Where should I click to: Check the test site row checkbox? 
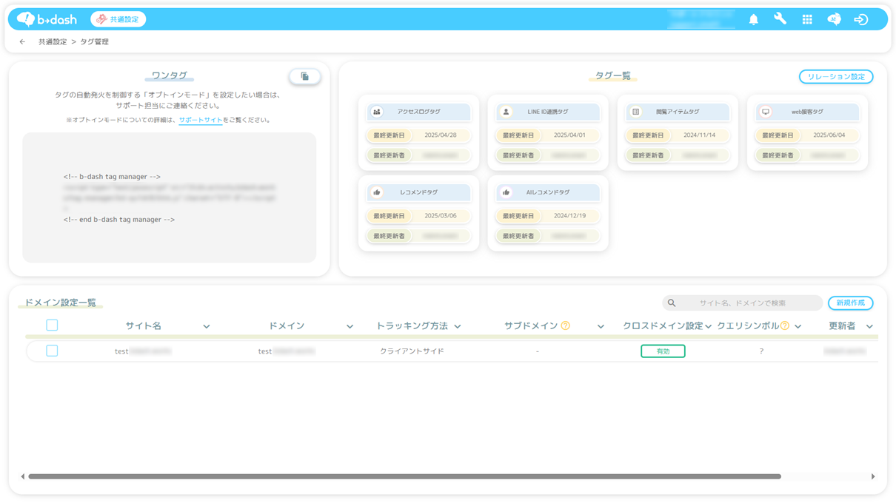point(52,351)
